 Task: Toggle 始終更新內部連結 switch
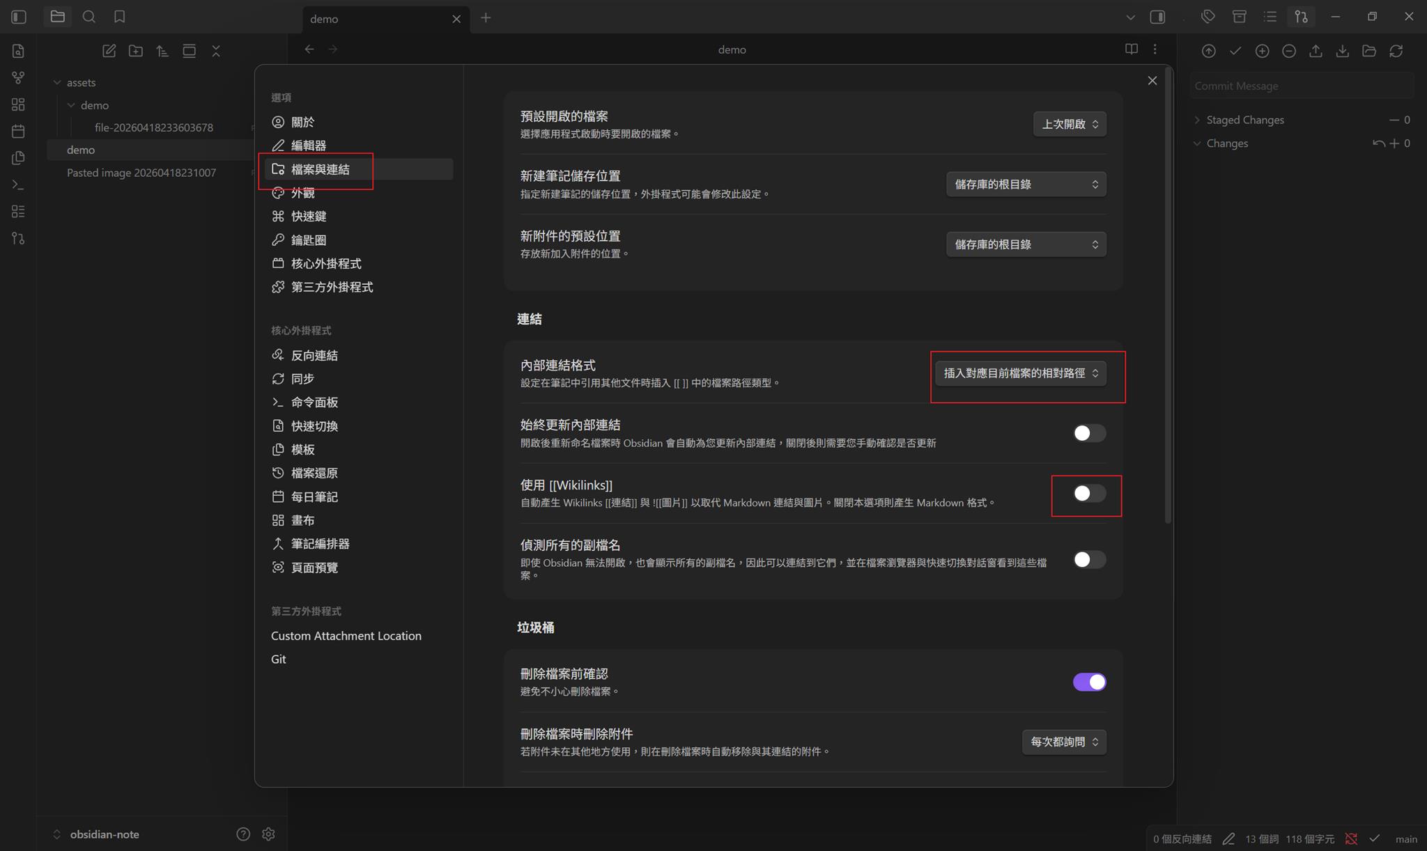click(x=1088, y=433)
